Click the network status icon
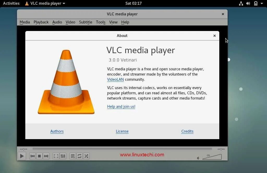This screenshot has height=173, width=267. (241, 3)
